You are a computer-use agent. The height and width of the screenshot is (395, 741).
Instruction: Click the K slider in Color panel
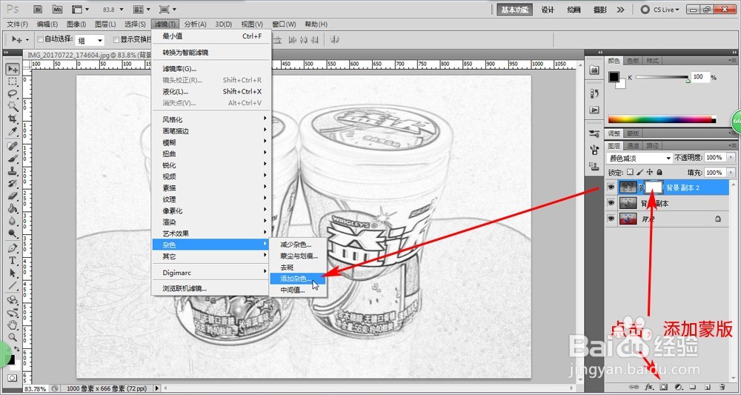[x=662, y=78]
